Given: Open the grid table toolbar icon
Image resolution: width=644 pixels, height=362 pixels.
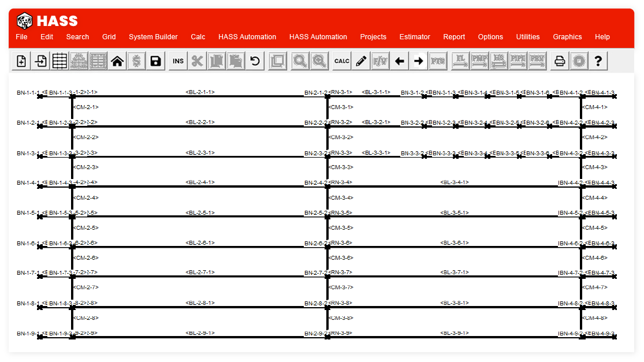Looking at the screenshot, I should (60, 61).
